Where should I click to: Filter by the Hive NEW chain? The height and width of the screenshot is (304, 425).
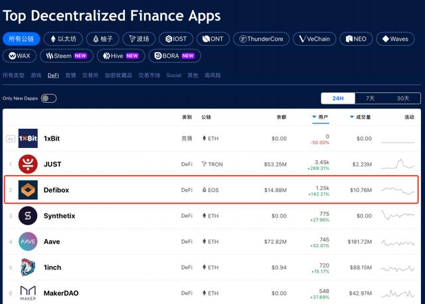(121, 56)
